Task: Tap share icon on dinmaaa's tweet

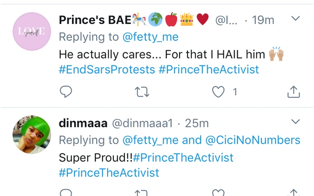Action: coord(294,193)
